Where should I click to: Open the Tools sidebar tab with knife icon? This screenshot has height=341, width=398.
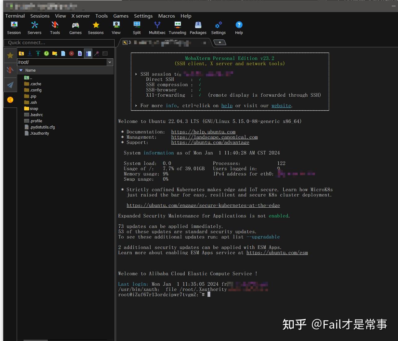click(x=10, y=70)
